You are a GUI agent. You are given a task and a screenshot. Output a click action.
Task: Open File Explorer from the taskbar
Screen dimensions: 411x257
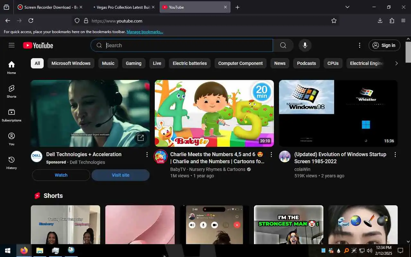point(39,251)
